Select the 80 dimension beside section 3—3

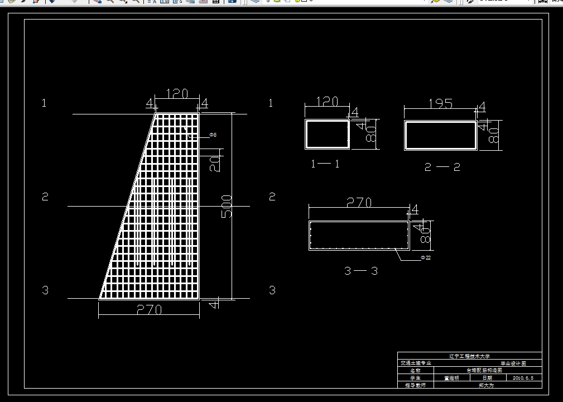pos(425,235)
